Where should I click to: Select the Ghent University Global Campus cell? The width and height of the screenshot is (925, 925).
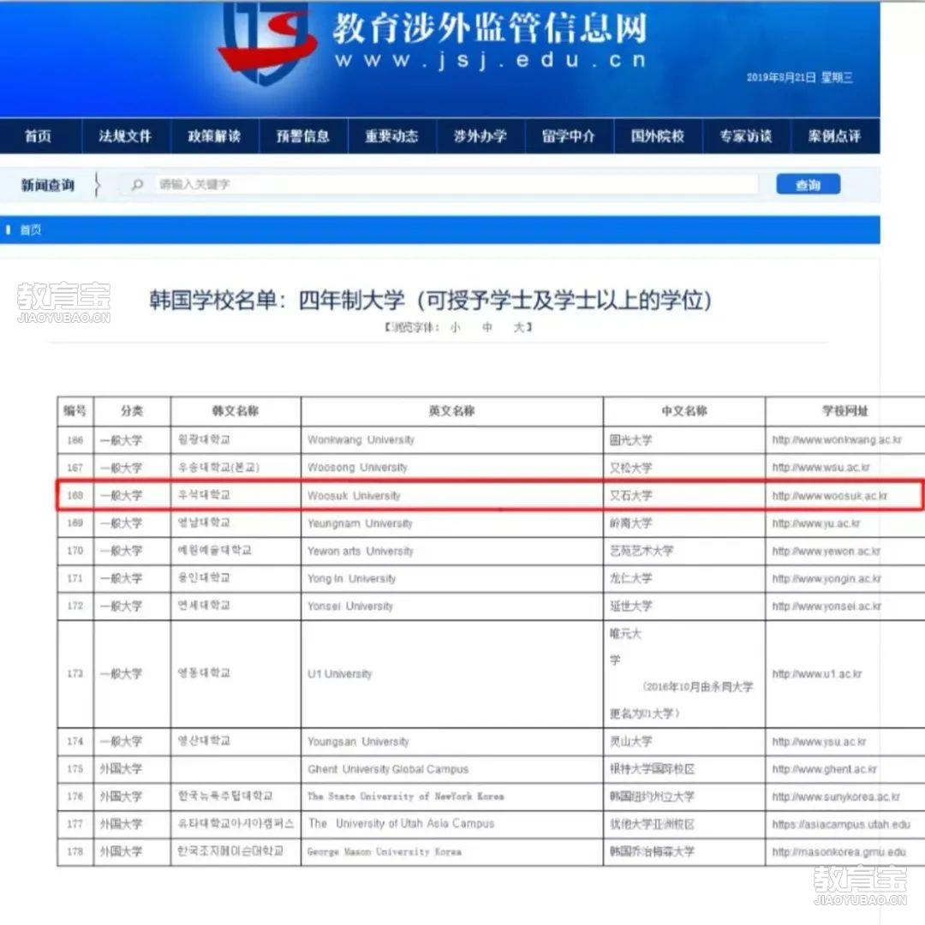tap(452, 769)
